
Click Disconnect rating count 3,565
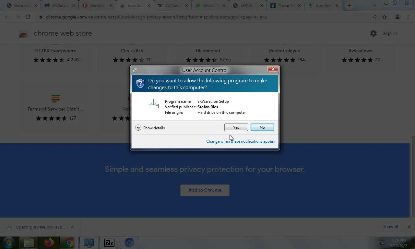click(225, 60)
